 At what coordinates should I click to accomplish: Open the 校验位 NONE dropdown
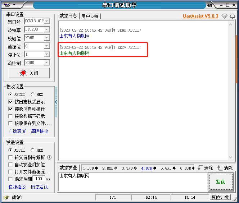[x=47, y=38]
